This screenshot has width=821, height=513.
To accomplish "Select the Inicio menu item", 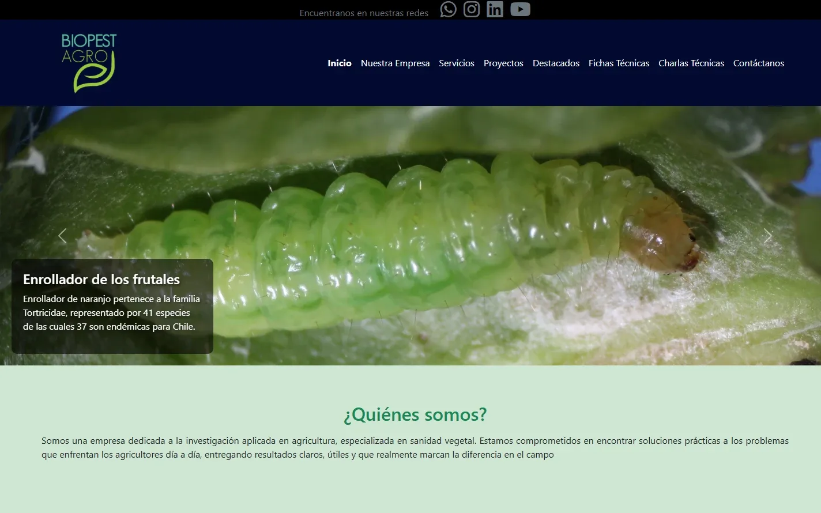I will pos(340,63).
